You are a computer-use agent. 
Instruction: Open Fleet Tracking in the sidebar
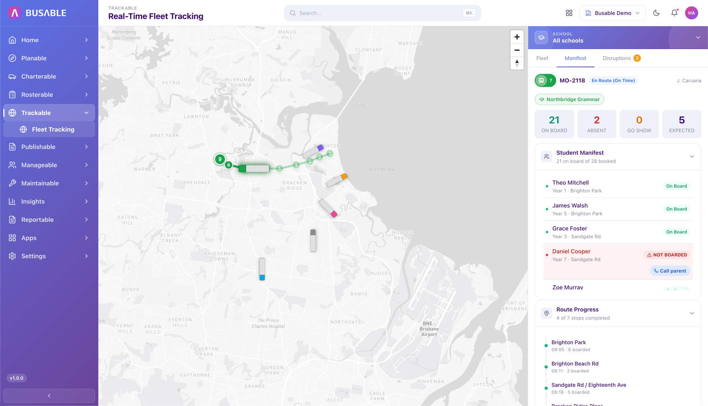(x=49, y=129)
